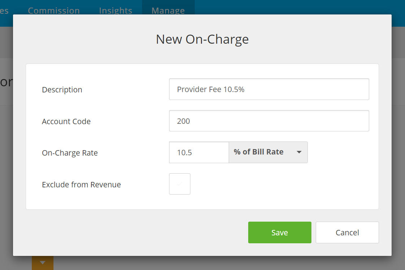Open the % of Bill Rate dropdown
The image size is (405, 270).
(268, 152)
